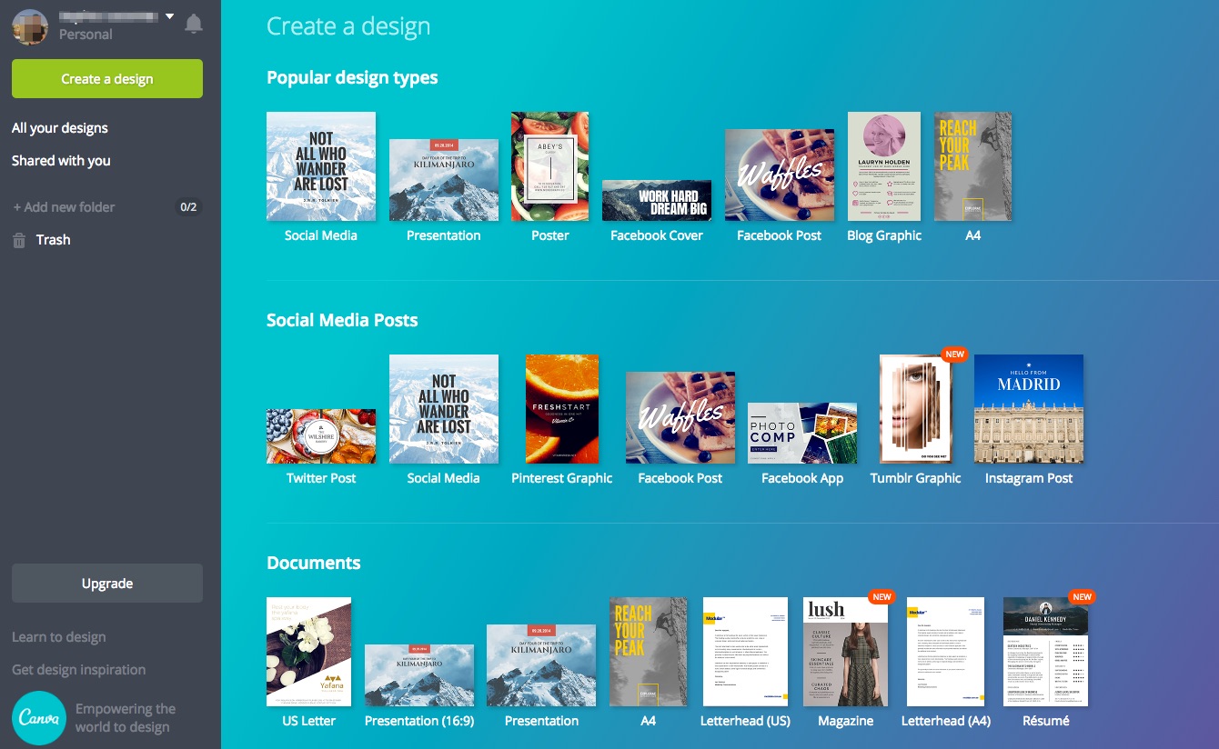Select the Instagram Post Madrid thumbnail
Screen dimensions: 1219x749
pyautogui.click(x=1029, y=409)
